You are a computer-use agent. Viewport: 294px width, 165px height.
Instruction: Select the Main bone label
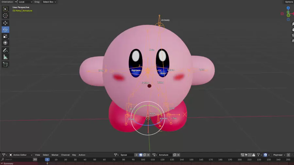click(152, 50)
